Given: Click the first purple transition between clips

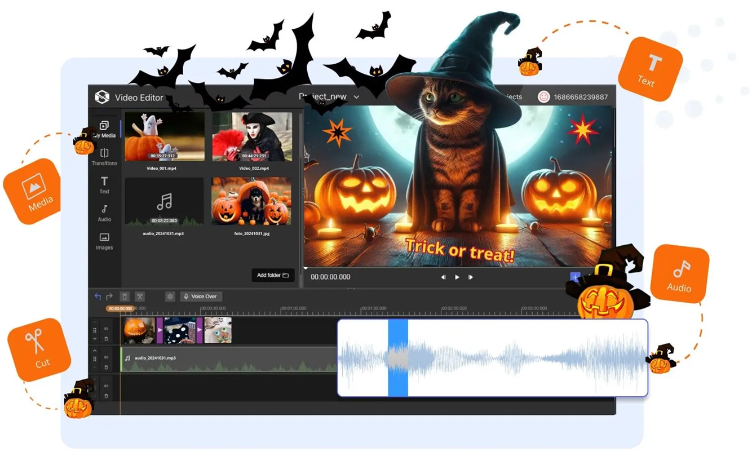Looking at the screenshot, I should pyautogui.click(x=160, y=330).
